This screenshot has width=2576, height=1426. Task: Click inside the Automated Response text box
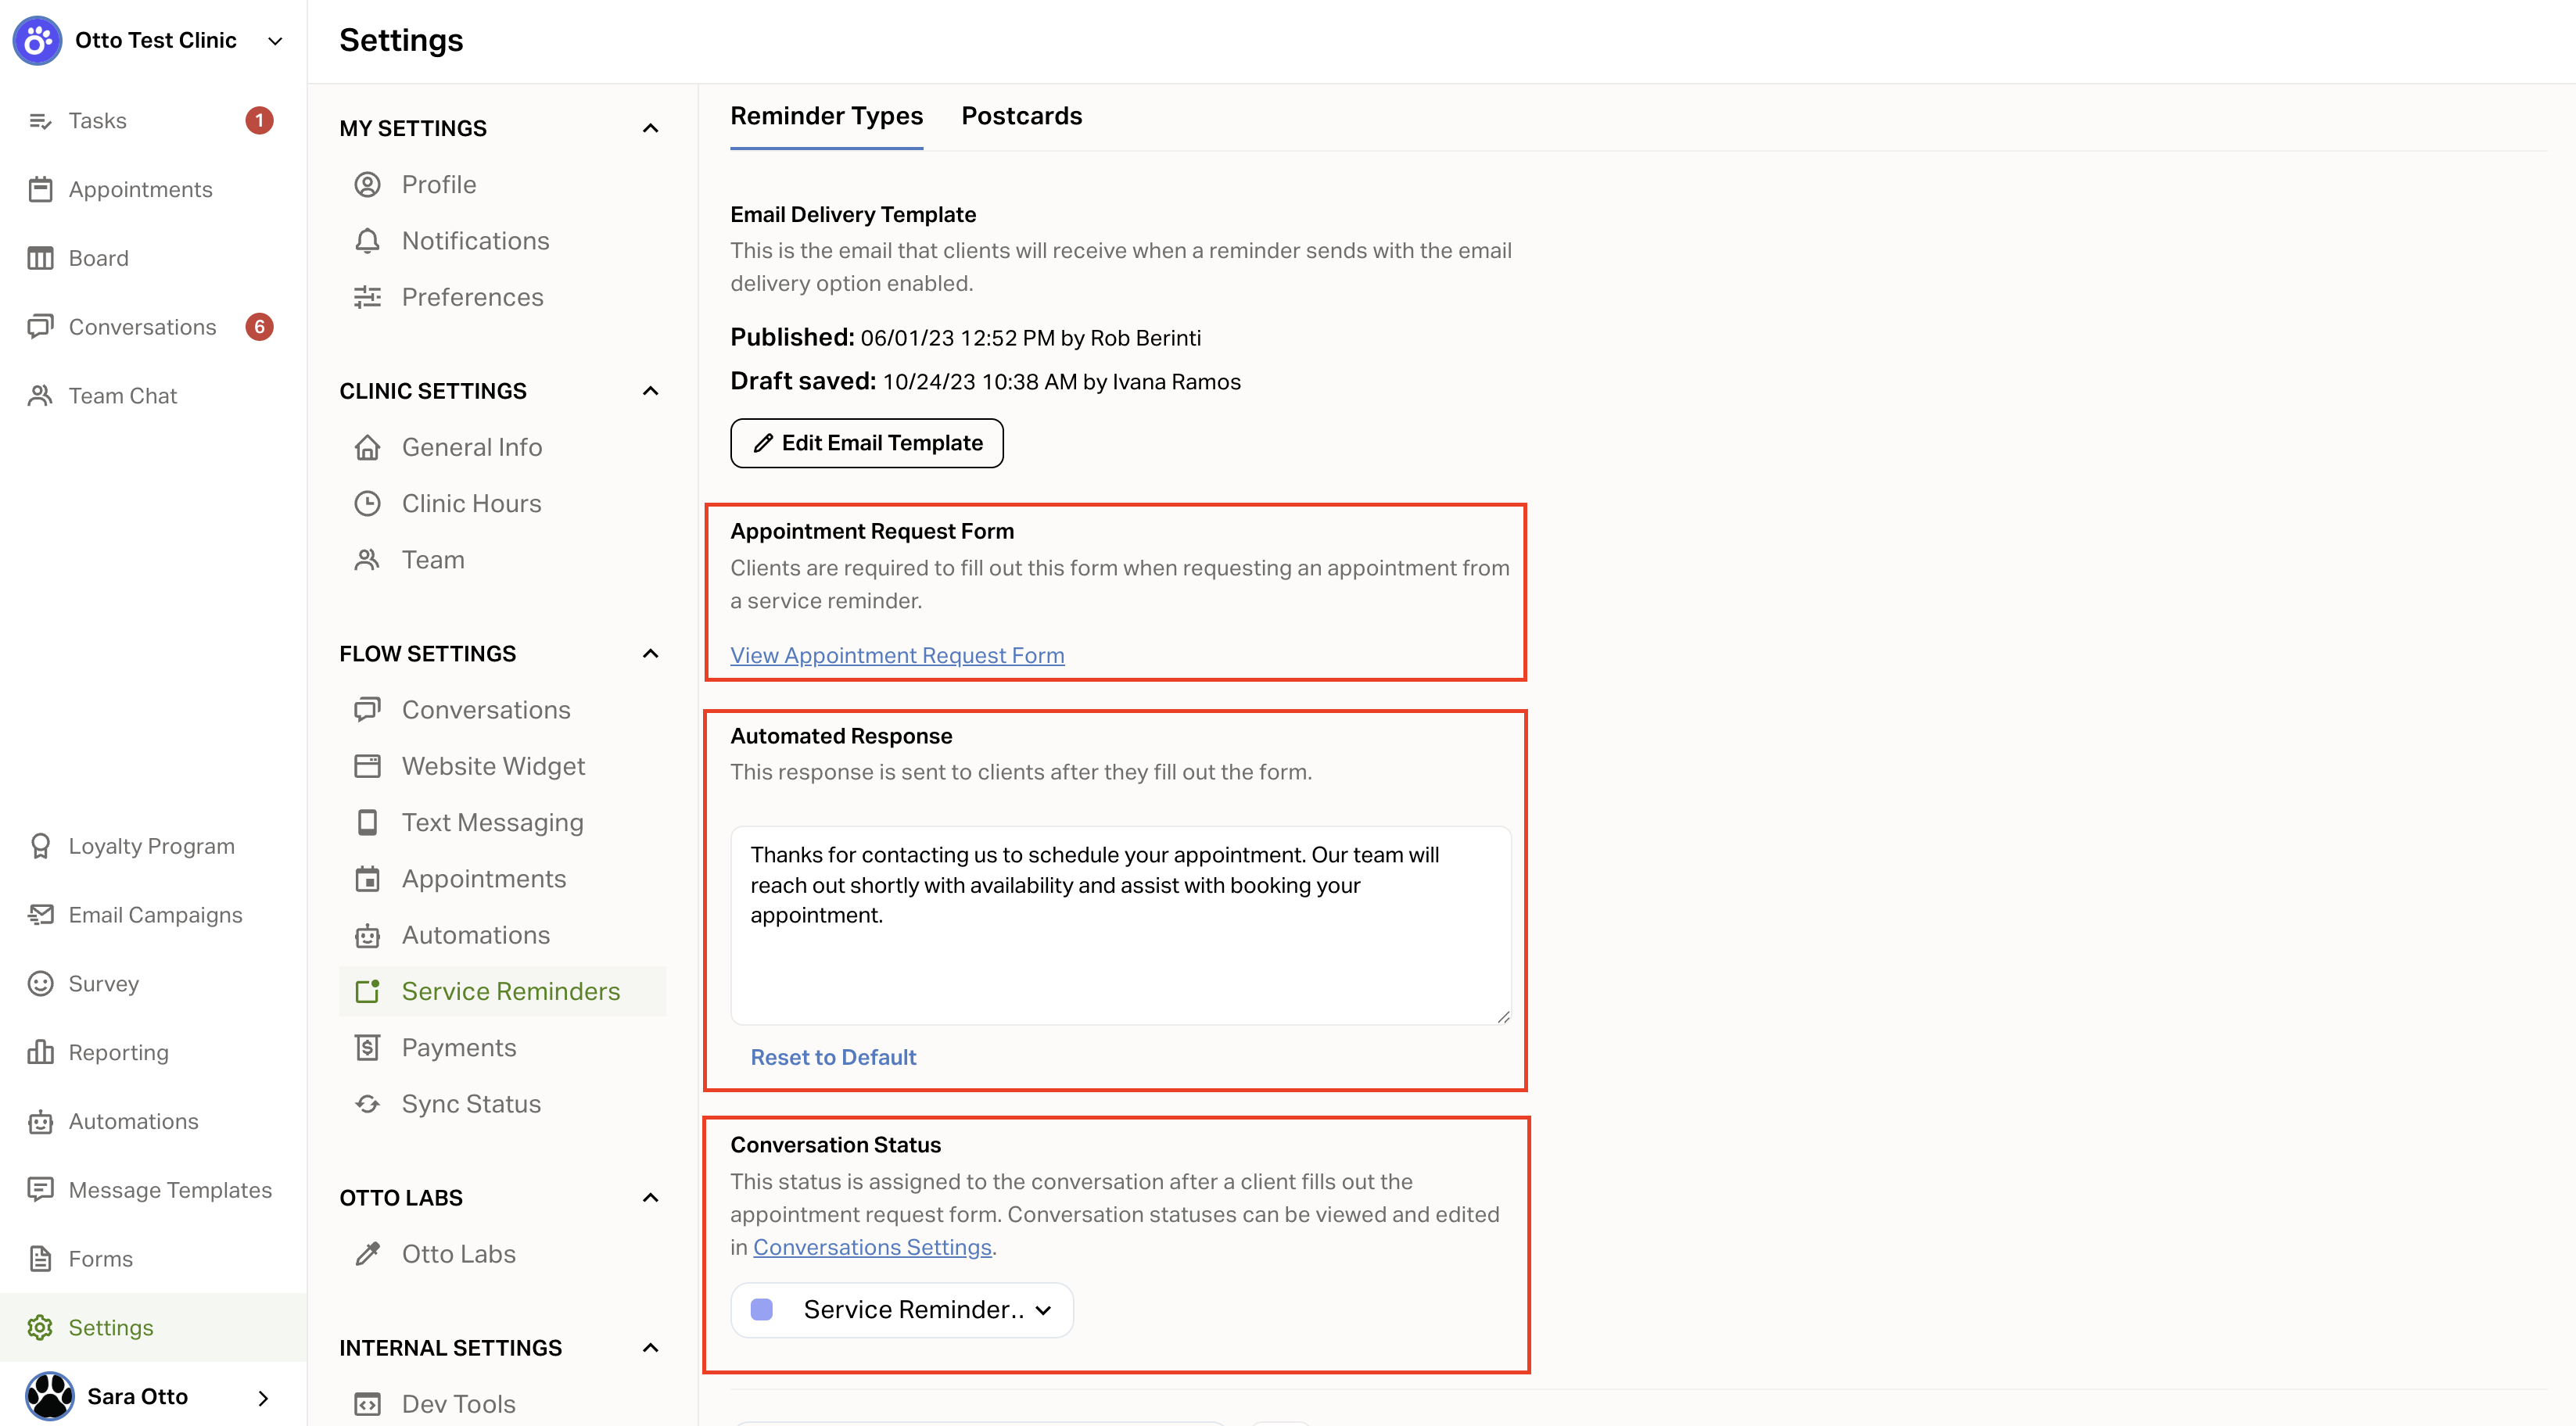pos(1120,925)
